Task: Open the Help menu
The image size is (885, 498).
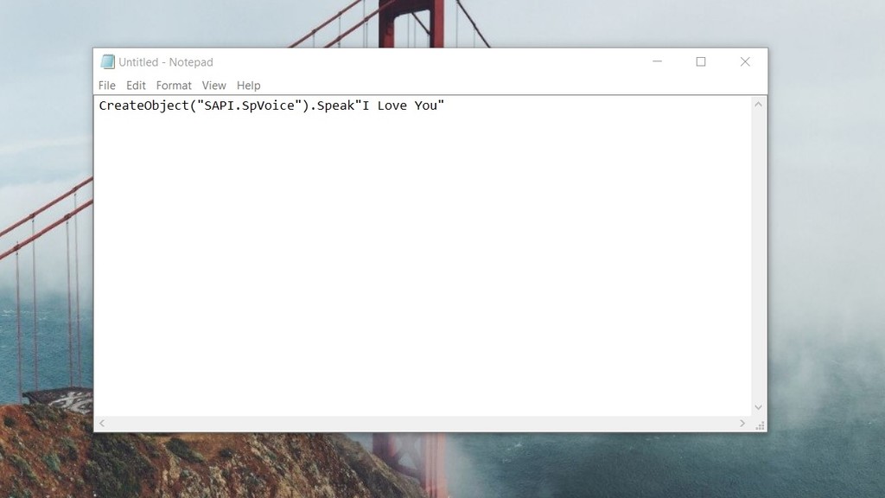Action: (248, 86)
